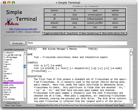
Task: Run the who predefined command
Action: coord(115,19)
